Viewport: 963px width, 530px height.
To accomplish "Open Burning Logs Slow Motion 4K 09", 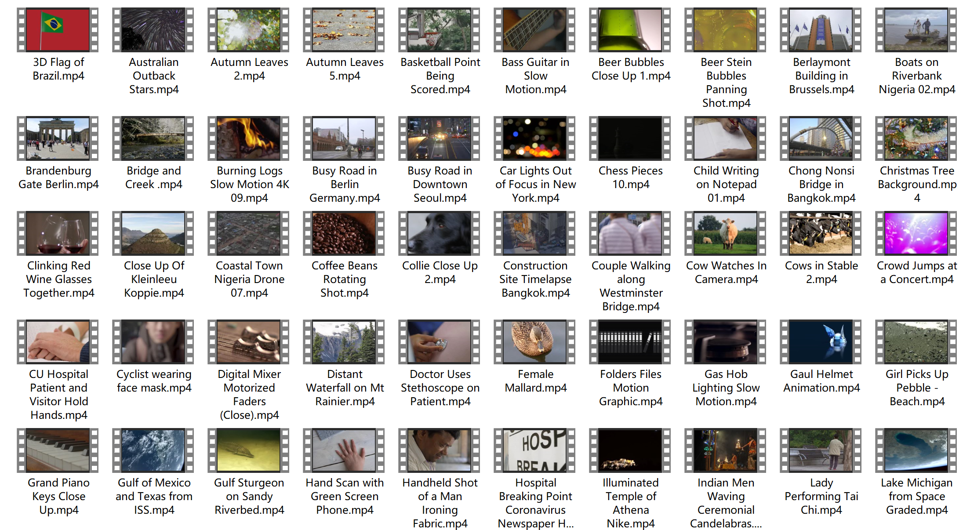I will tap(249, 138).
